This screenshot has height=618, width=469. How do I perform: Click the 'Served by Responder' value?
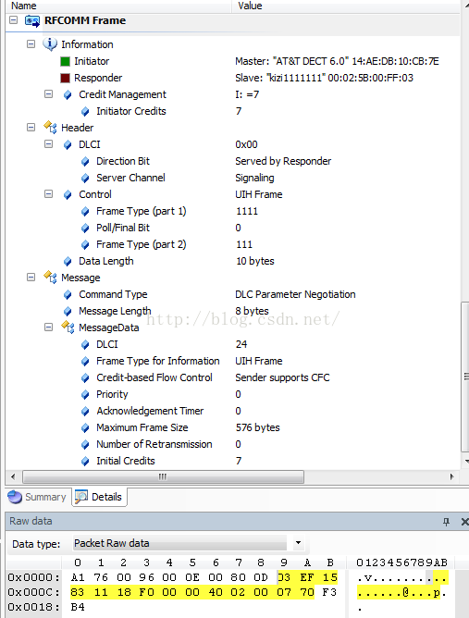[283, 161]
